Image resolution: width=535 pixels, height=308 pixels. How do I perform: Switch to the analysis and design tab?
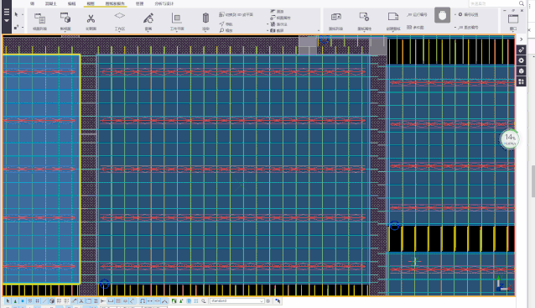(164, 3)
